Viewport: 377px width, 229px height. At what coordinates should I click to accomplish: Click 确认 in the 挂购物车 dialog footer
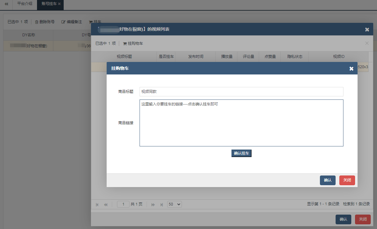[328, 180]
